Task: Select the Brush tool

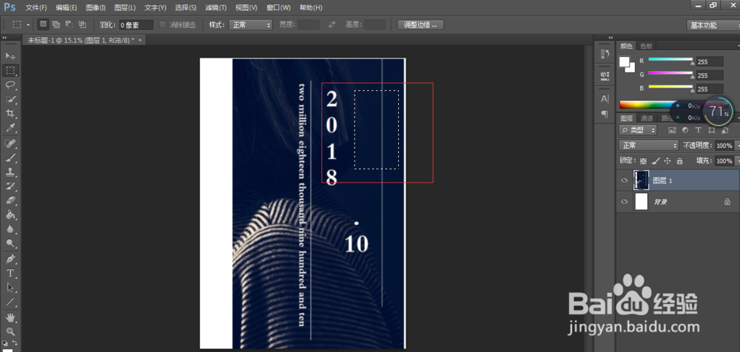Action: [10, 157]
